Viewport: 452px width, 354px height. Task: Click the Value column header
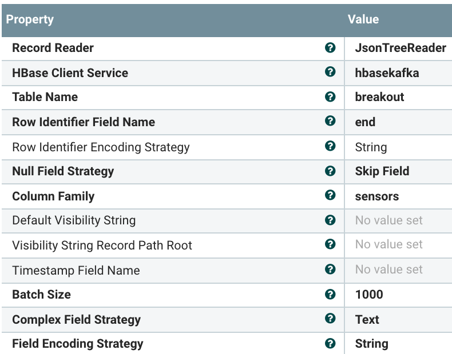(x=363, y=19)
